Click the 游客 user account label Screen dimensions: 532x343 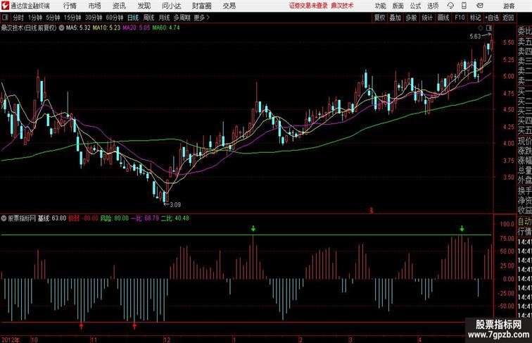coord(509,6)
